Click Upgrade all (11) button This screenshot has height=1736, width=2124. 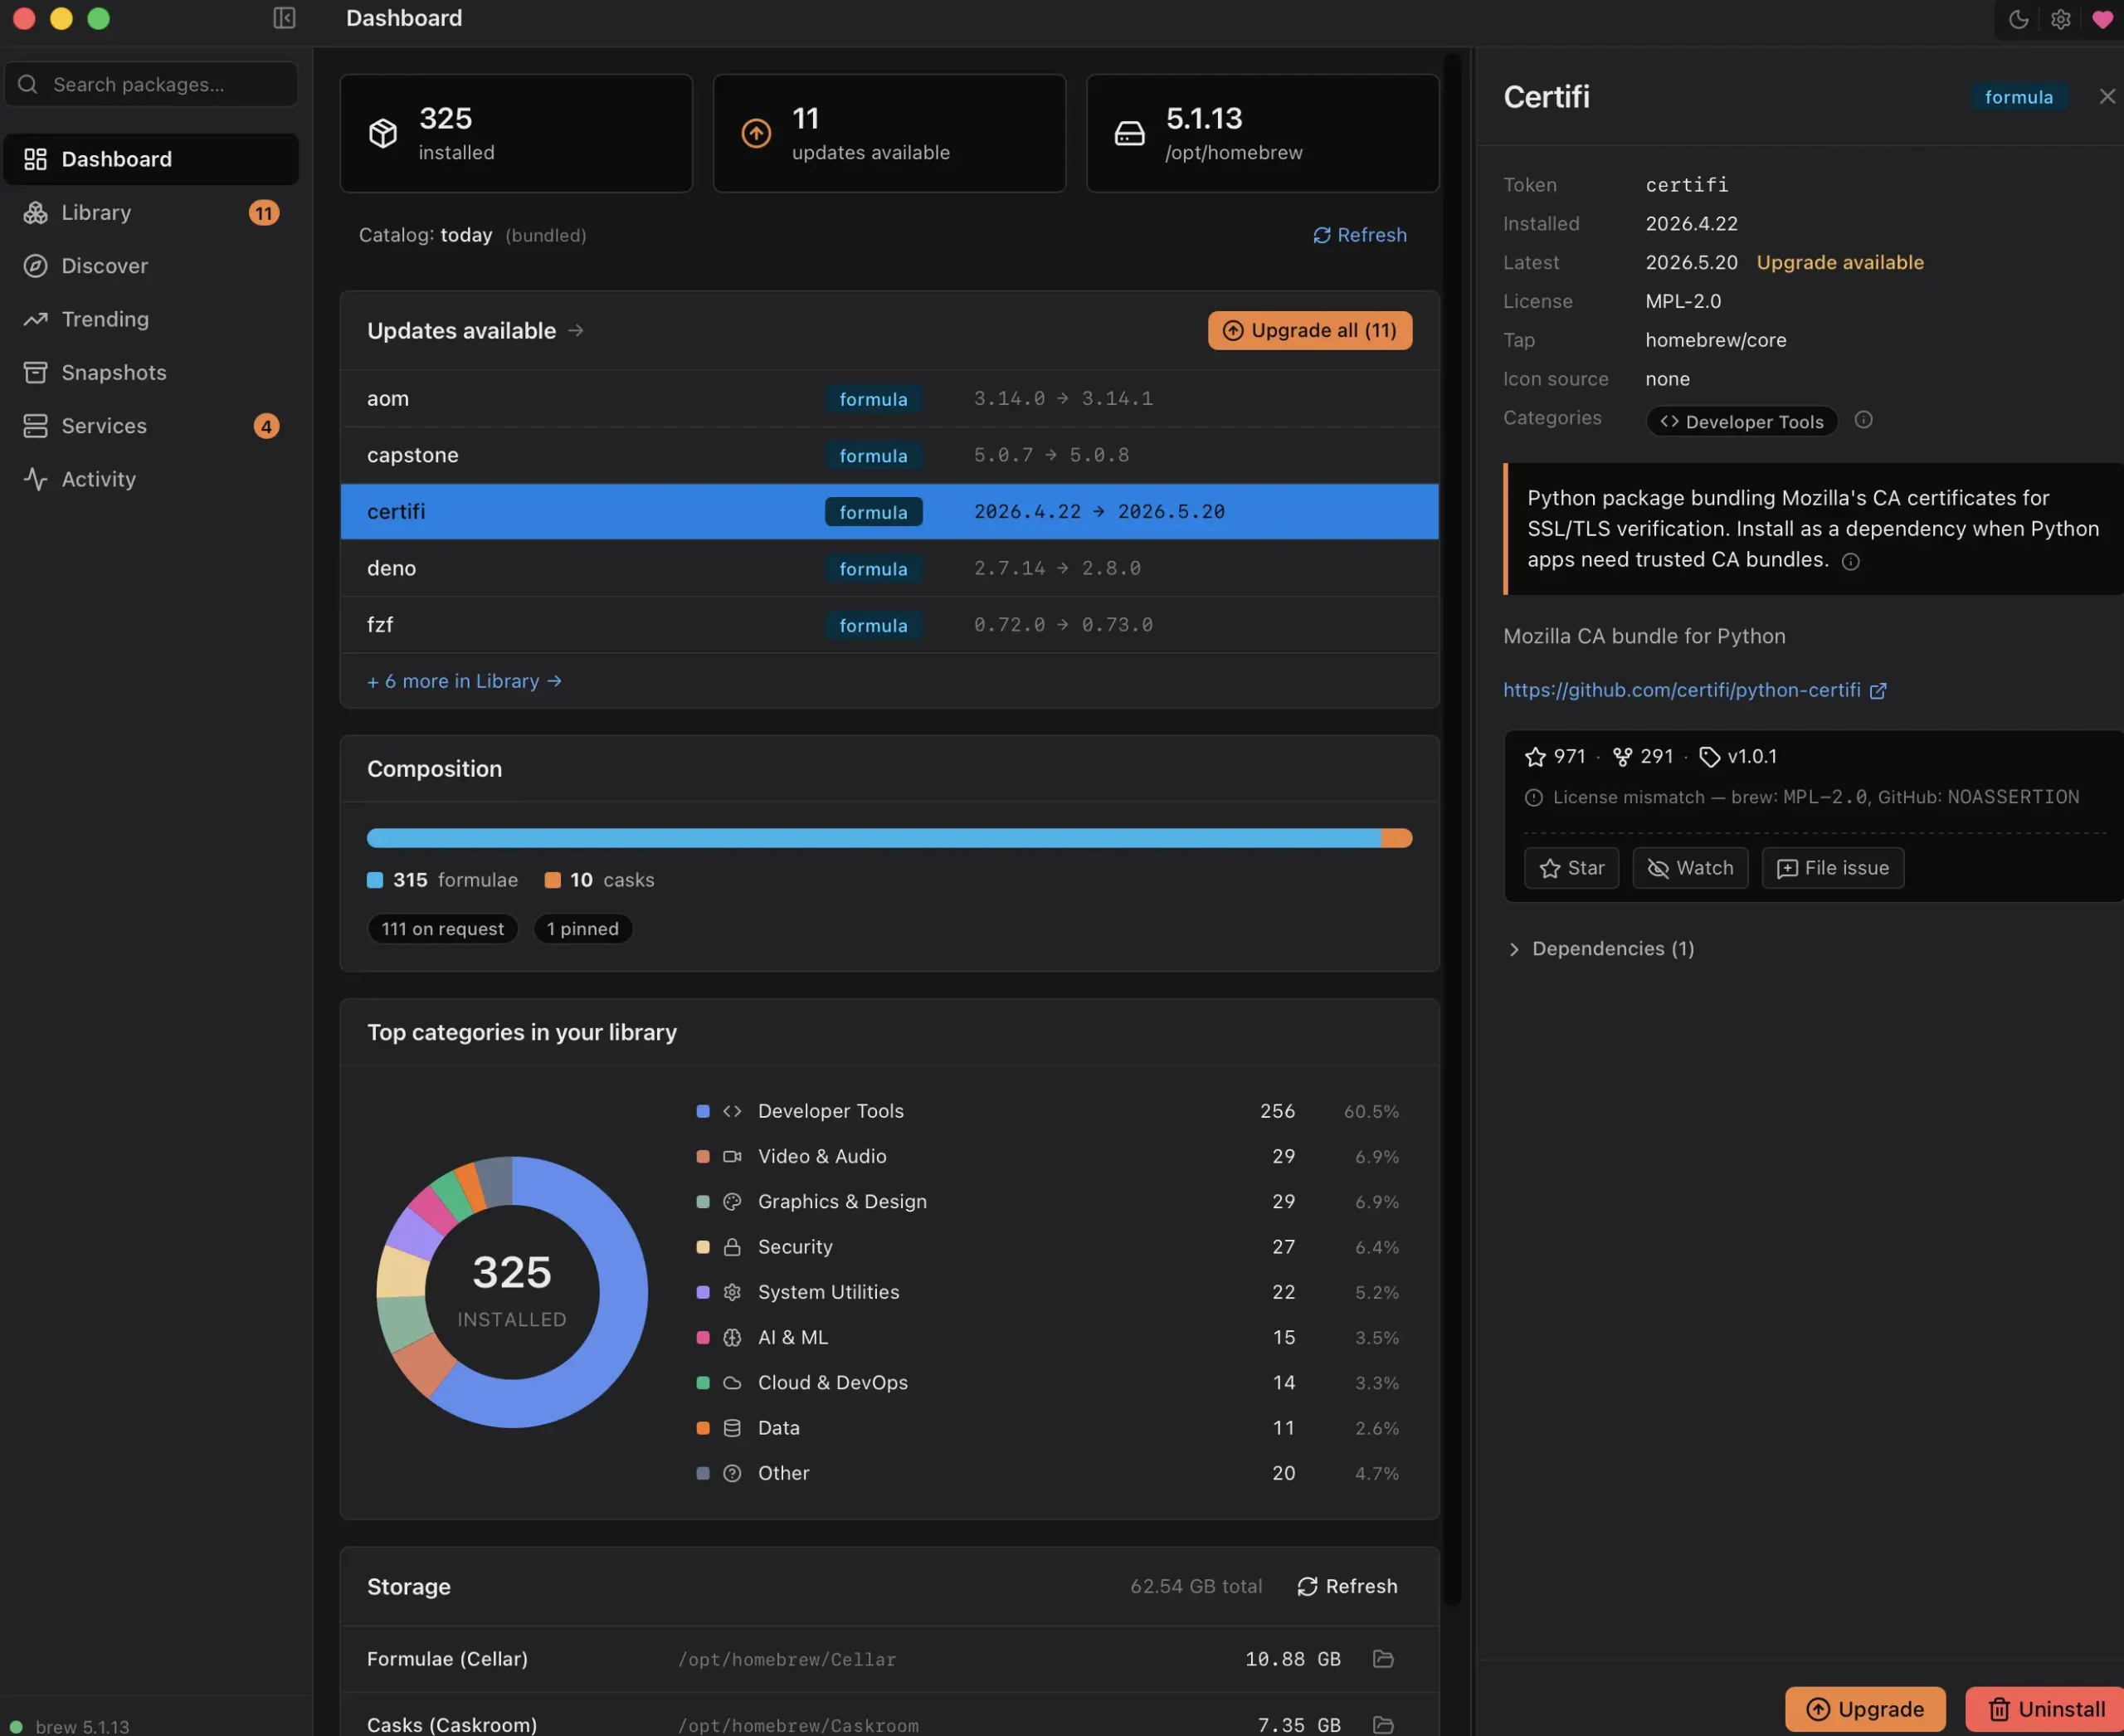click(1309, 330)
